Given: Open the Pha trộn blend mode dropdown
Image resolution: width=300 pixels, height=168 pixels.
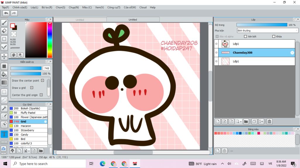Looking at the screenshot, I should pyautogui.click(x=267, y=30).
